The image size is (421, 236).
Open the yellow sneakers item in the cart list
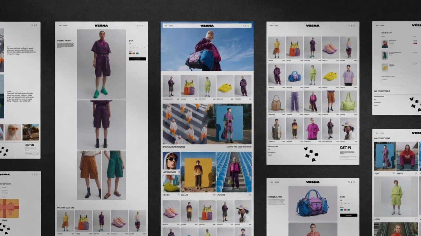point(385,67)
